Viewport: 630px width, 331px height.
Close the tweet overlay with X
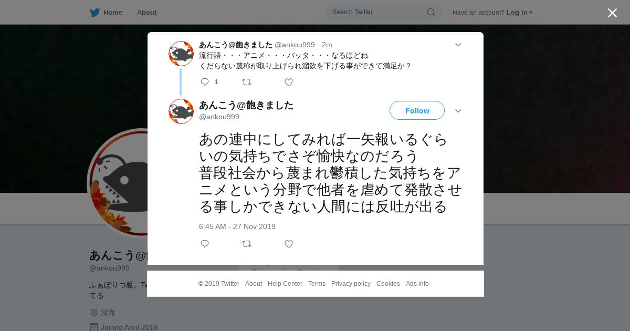[612, 13]
